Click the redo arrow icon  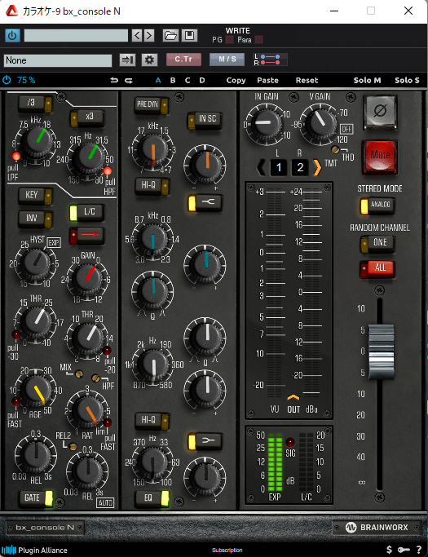(x=129, y=80)
